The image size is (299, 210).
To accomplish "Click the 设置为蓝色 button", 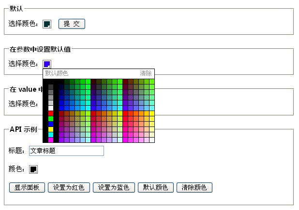I will [x=114, y=188].
